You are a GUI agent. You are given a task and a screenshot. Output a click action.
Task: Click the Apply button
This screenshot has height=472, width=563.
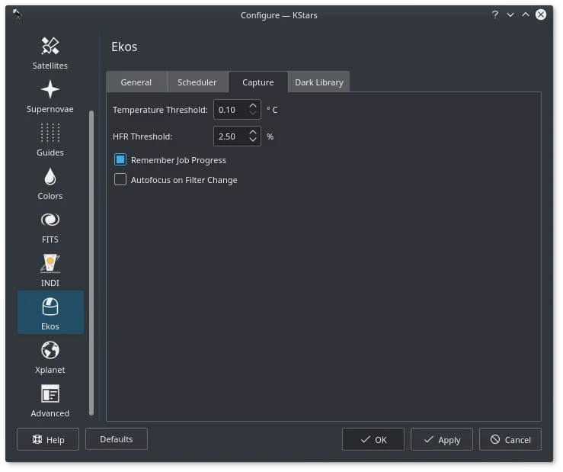[442, 439]
